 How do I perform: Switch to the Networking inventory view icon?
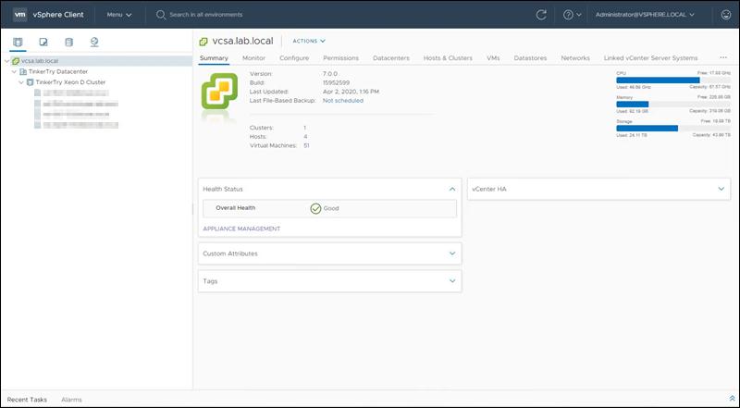point(94,42)
